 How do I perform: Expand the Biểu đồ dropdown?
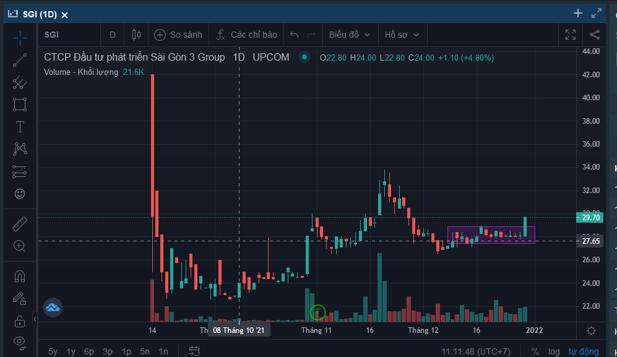(350, 35)
